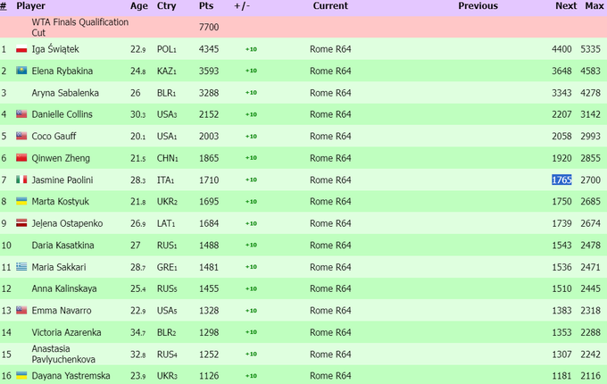Sort by the Pts column header
The width and height of the screenshot is (607, 384).
pyautogui.click(x=208, y=6)
